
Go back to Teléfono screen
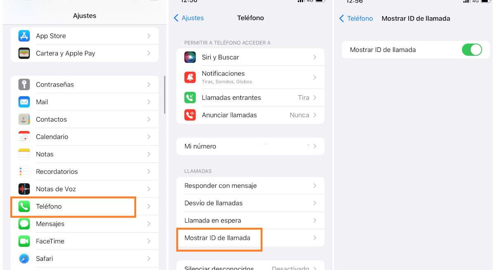point(356,19)
